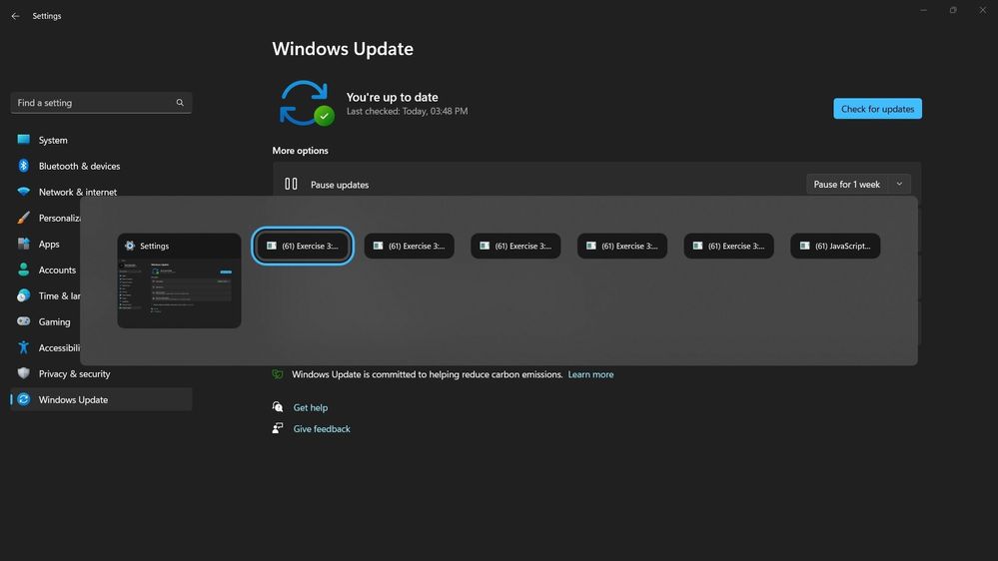Image resolution: width=998 pixels, height=561 pixels.
Task: Click the More options heading
Action: point(301,150)
